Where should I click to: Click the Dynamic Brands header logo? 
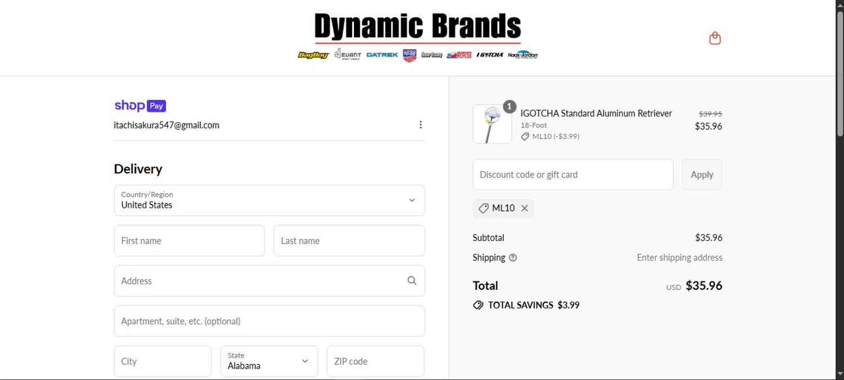point(418,37)
